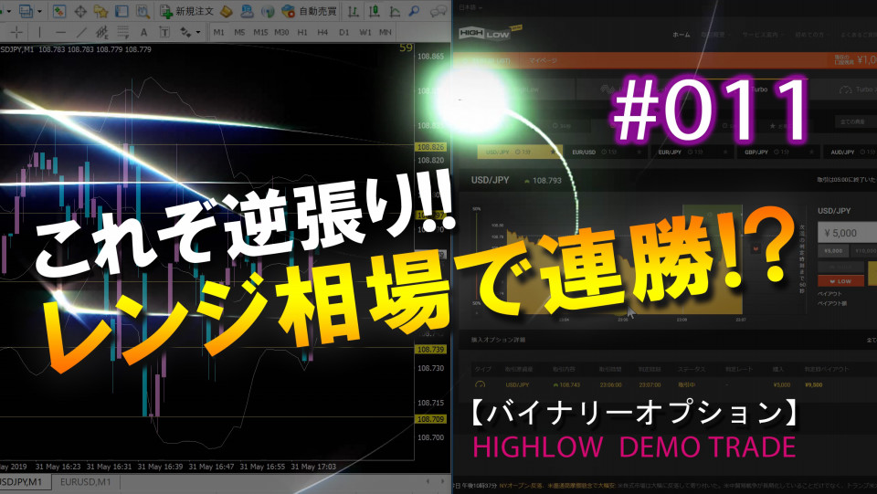The height and width of the screenshot is (494, 877).
Task: Switch to USDJPY,M1 chart tab
Action: [22, 482]
